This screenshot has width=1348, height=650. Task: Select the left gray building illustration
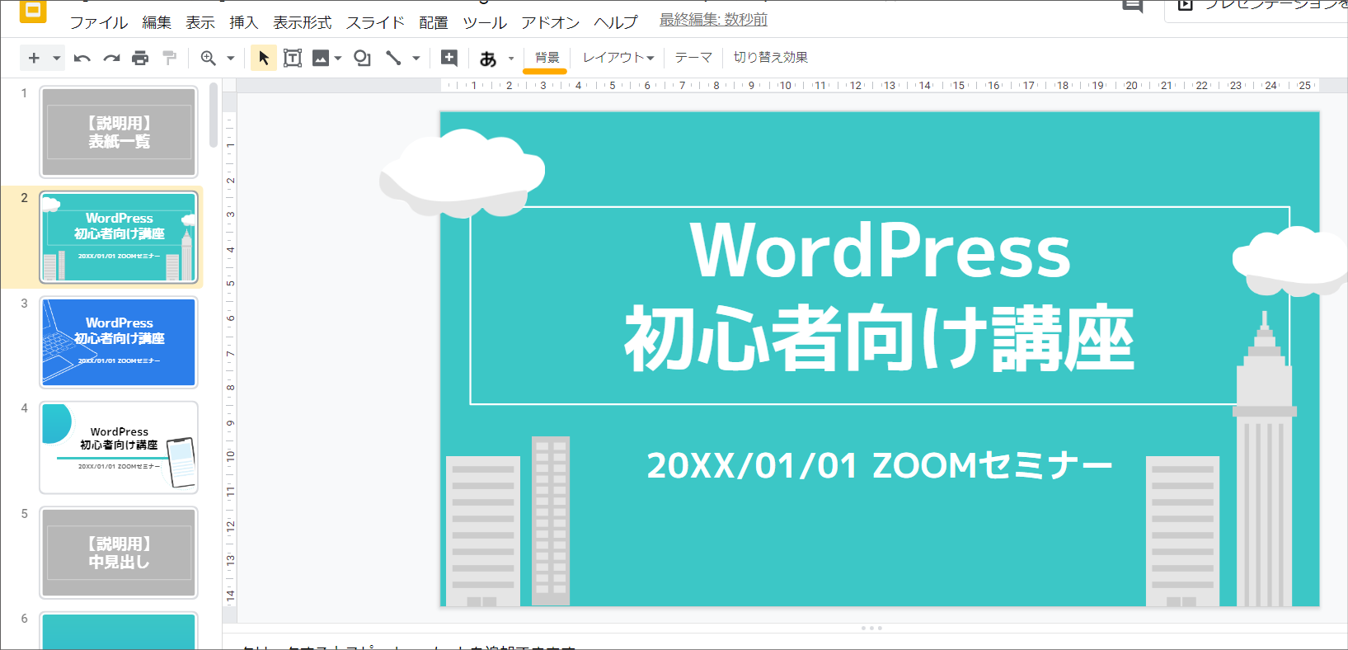pos(483,531)
